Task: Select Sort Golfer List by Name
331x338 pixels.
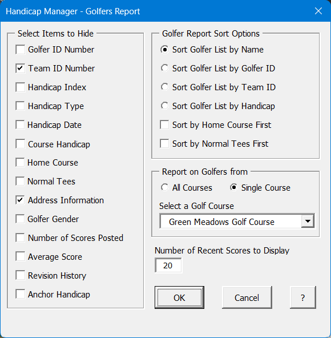Action: point(164,50)
